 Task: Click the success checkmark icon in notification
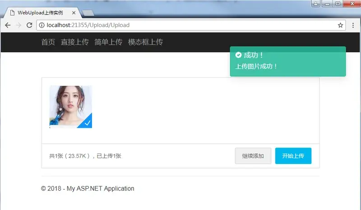(238, 55)
